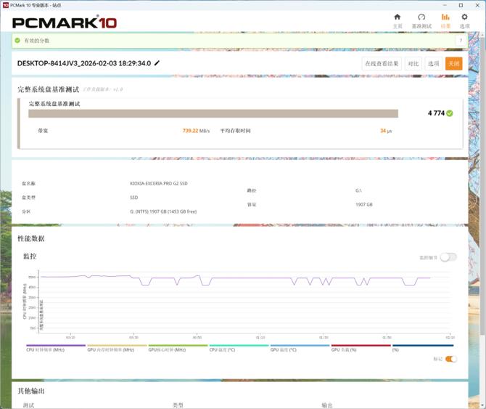Screen dimensions: 486x409
Task: Click the drive name KIOXIA-EXCERIA PRO G2 SSD
Action: [x=159, y=183]
